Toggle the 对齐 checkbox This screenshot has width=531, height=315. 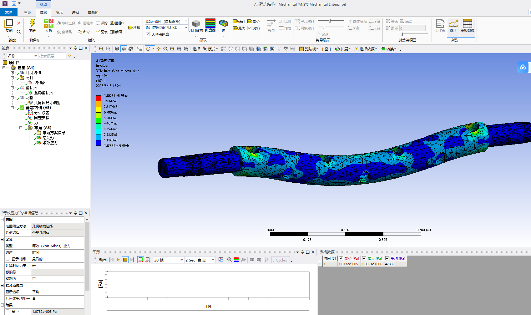[x=250, y=28]
